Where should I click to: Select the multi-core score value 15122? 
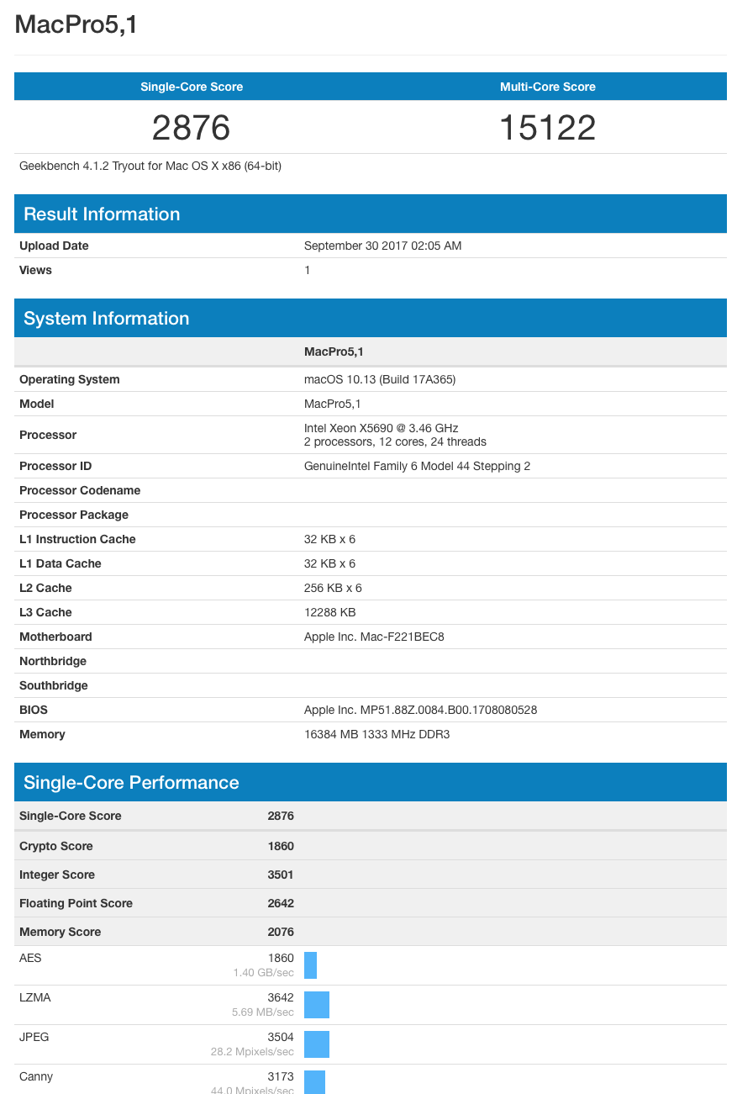(548, 127)
